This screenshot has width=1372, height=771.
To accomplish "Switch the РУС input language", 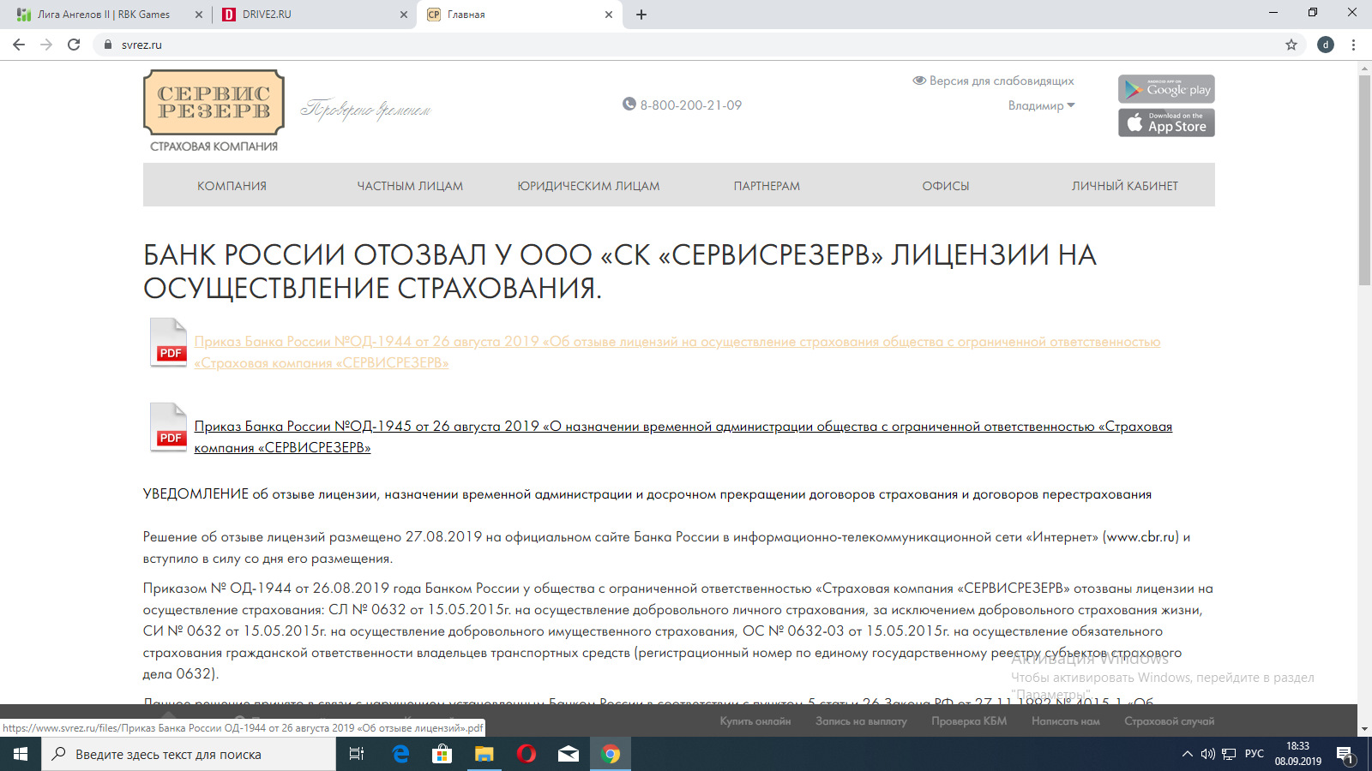I will coord(1255,754).
